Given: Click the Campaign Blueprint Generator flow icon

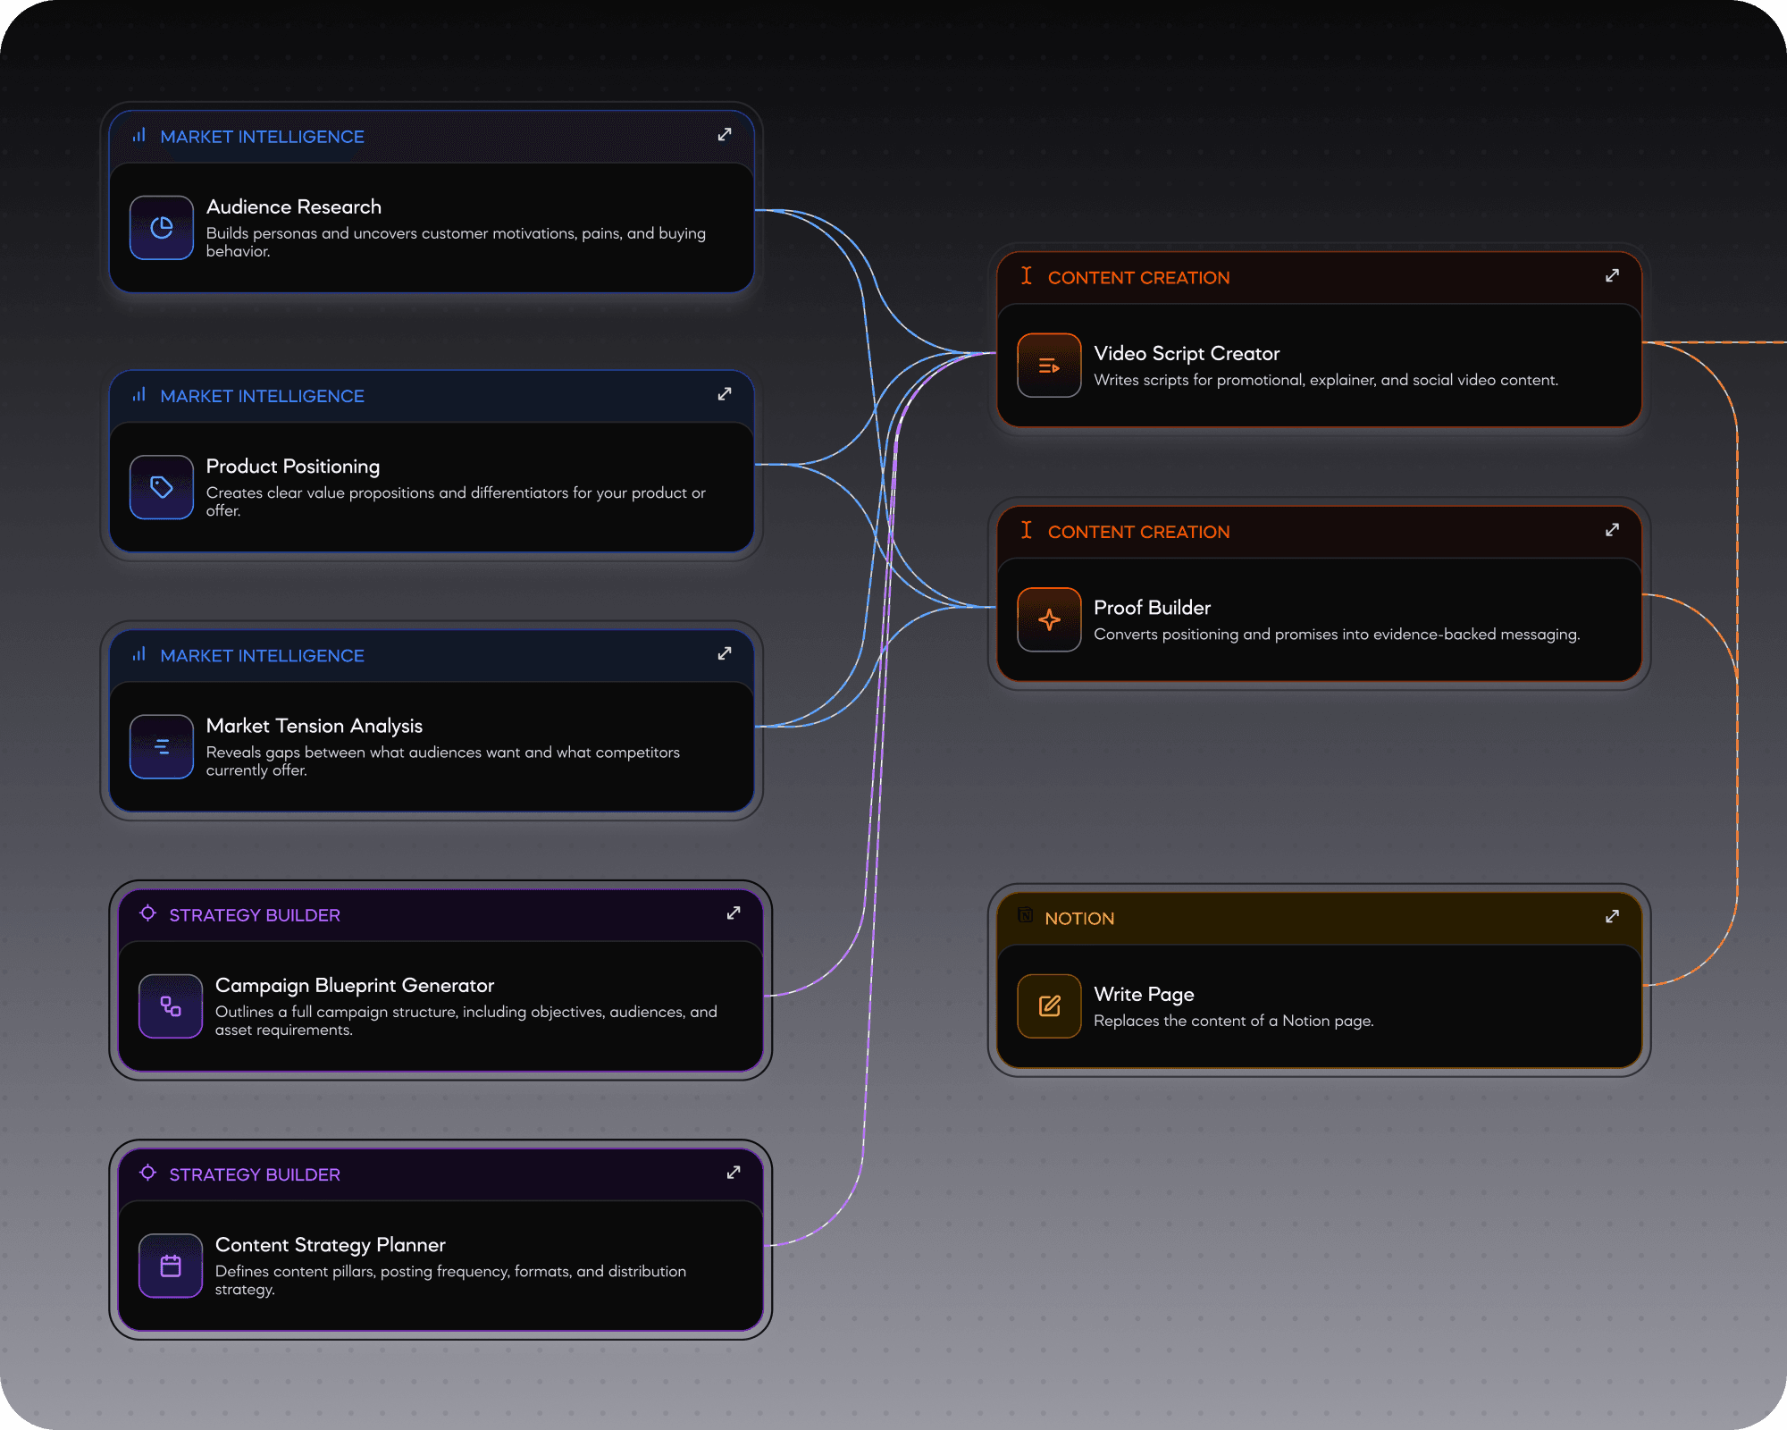Looking at the screenshot, I should coord(171,1006).
